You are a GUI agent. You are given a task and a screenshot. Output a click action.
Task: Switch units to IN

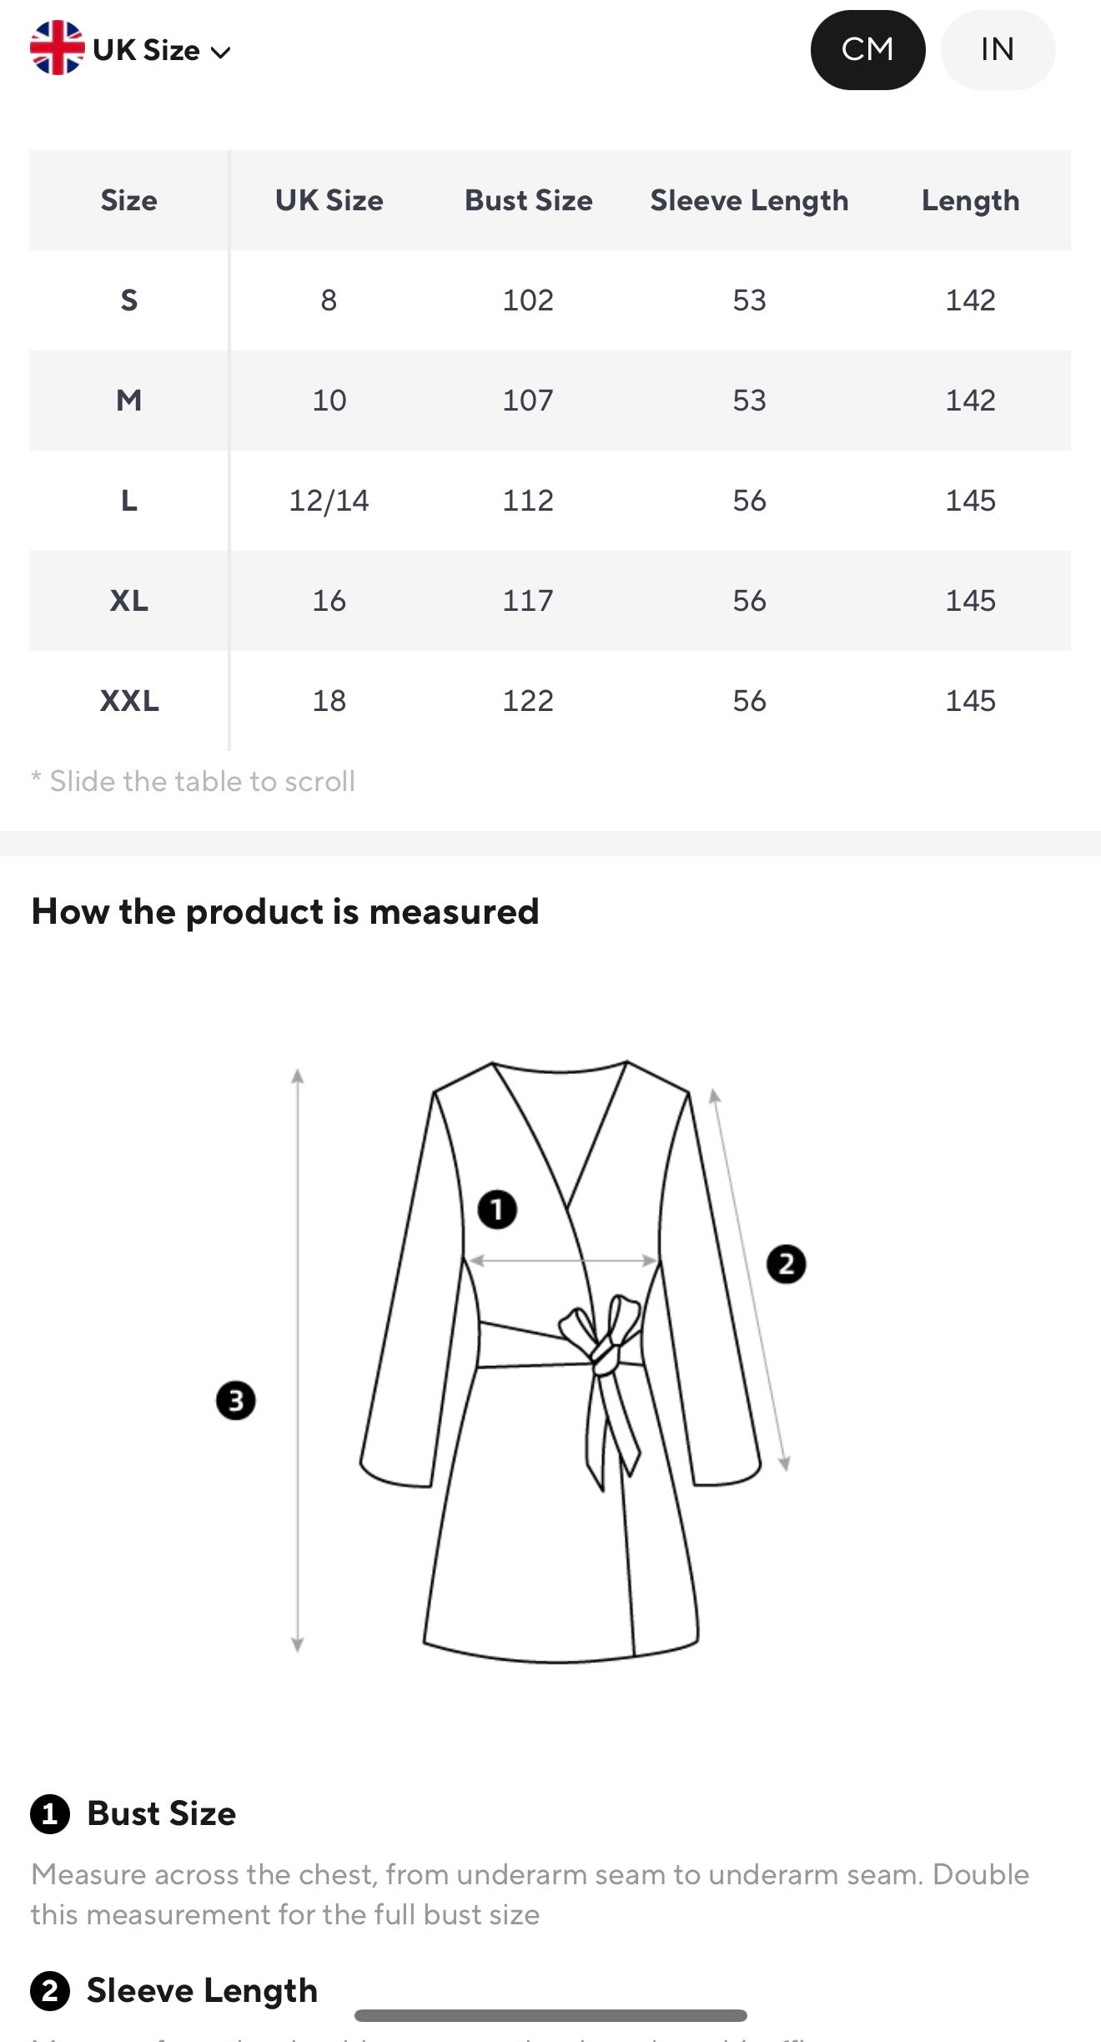(x=998, y=50)
